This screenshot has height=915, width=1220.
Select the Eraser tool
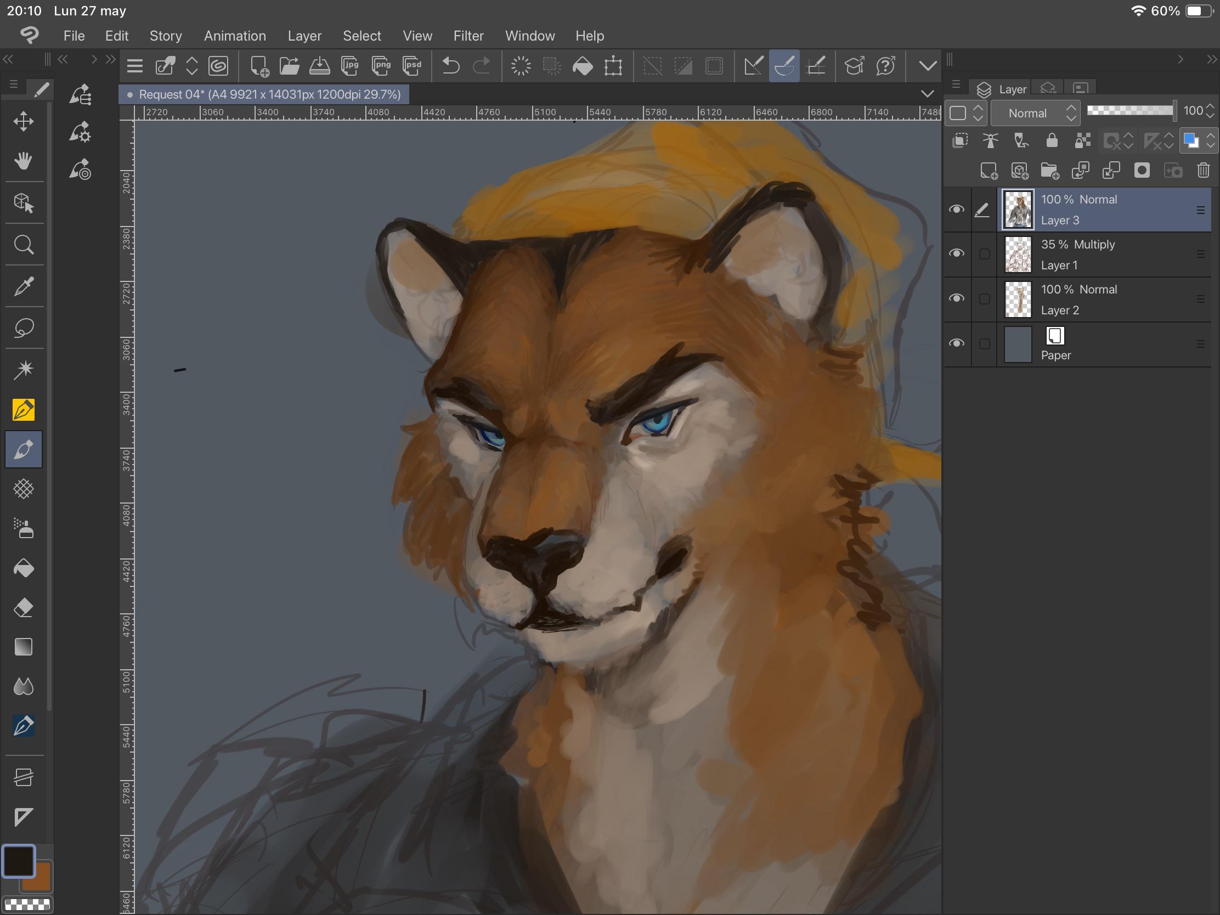[23, 607]
